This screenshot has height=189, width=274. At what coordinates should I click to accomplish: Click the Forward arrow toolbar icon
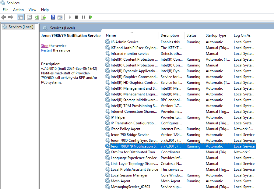coord(11,17)
